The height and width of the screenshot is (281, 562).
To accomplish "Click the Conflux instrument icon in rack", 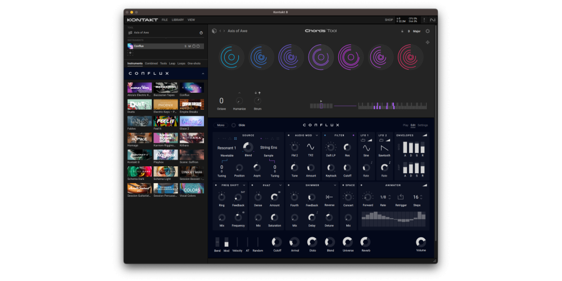I will tap(130, 46).
